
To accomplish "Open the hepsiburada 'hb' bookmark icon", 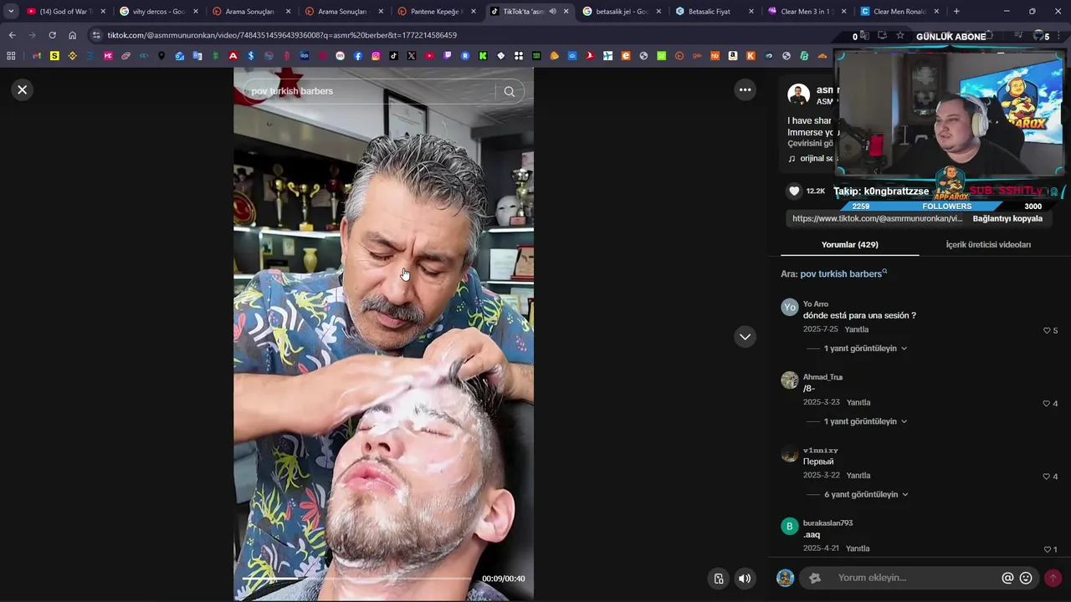I will tap(715, 56).
